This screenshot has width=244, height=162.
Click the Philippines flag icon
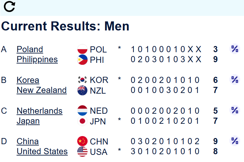point(82,60)
